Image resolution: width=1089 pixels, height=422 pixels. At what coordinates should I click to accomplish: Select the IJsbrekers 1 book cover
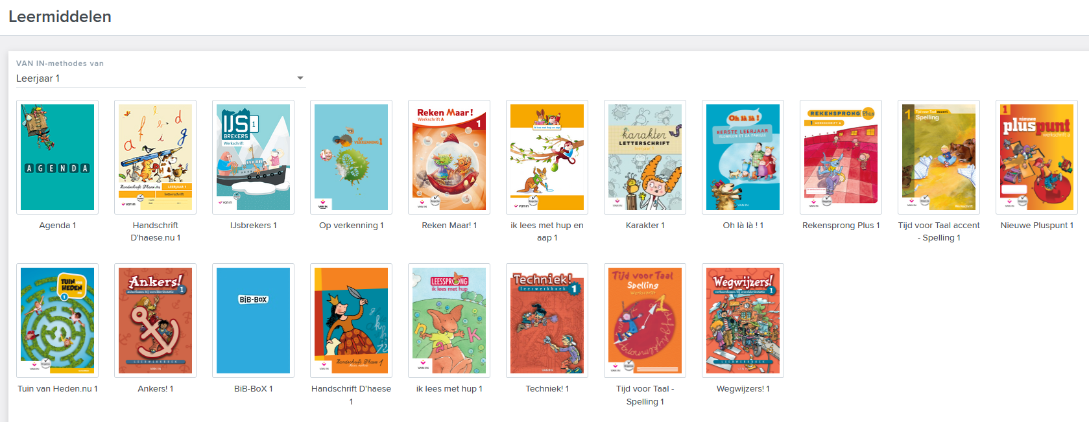pyautogui.click(x=253, y=157)
